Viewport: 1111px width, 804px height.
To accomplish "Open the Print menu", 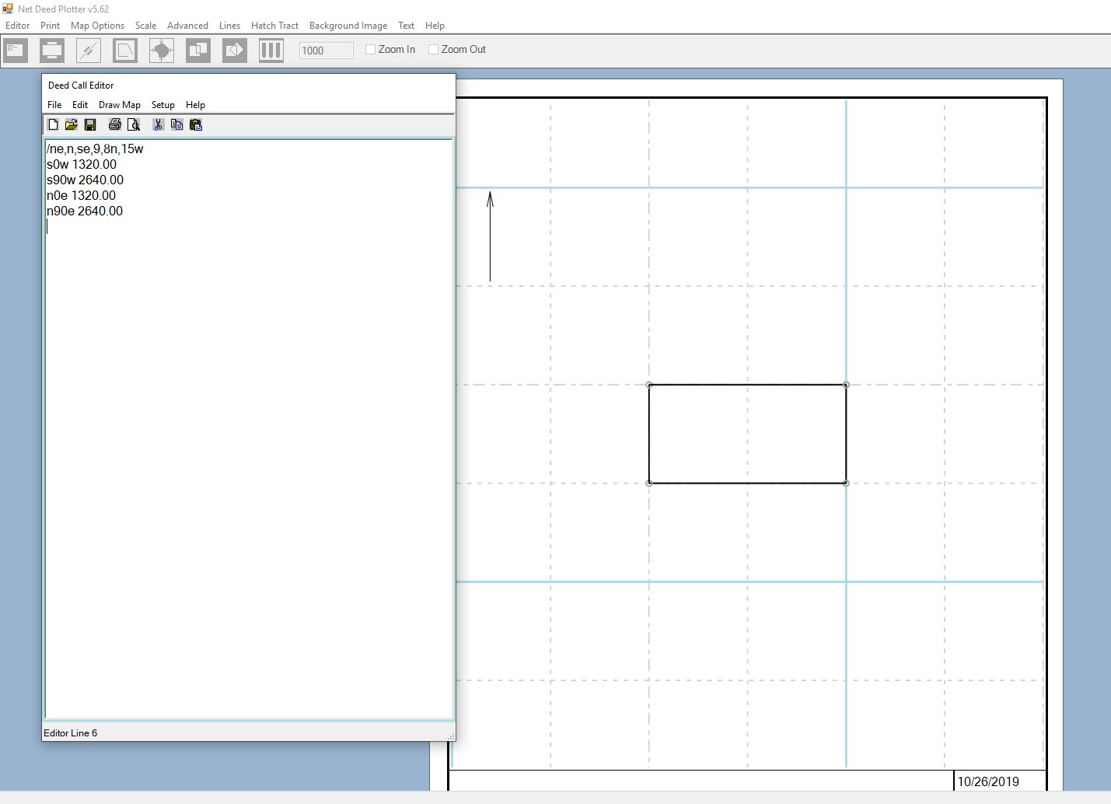I will [51, 26].
